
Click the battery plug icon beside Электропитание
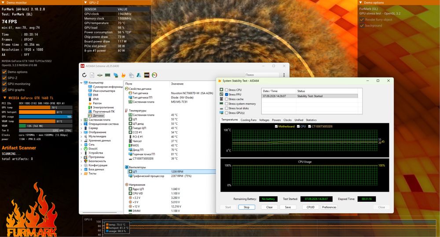(x=90, y=107)
